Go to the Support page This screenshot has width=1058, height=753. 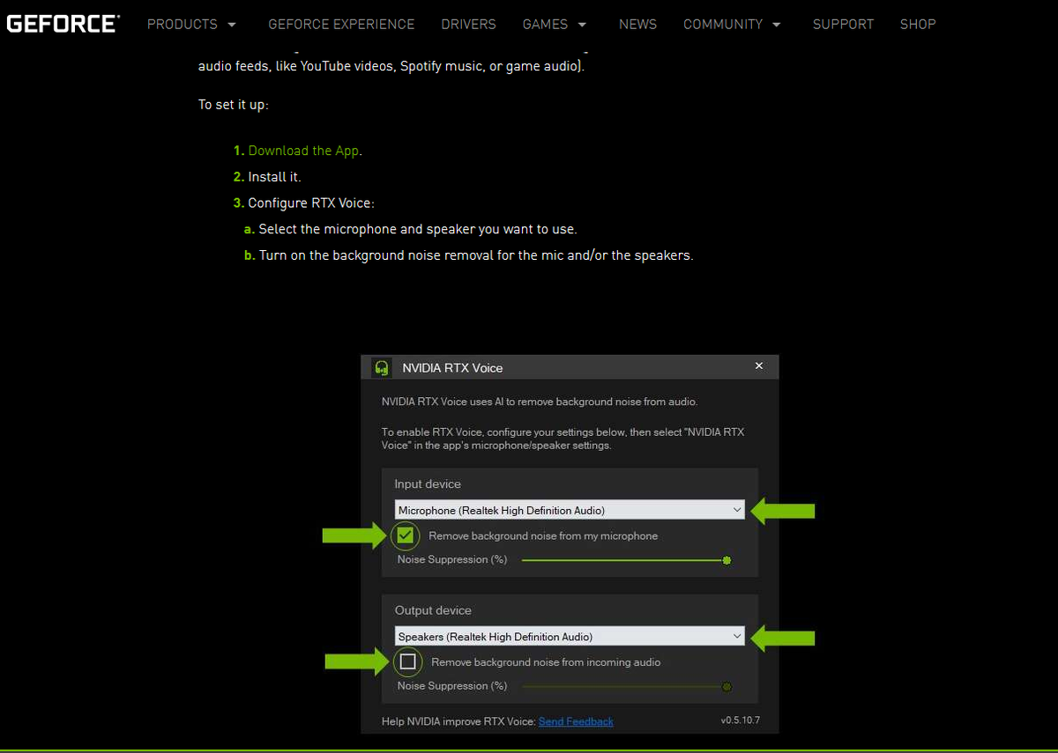(843, 25)
